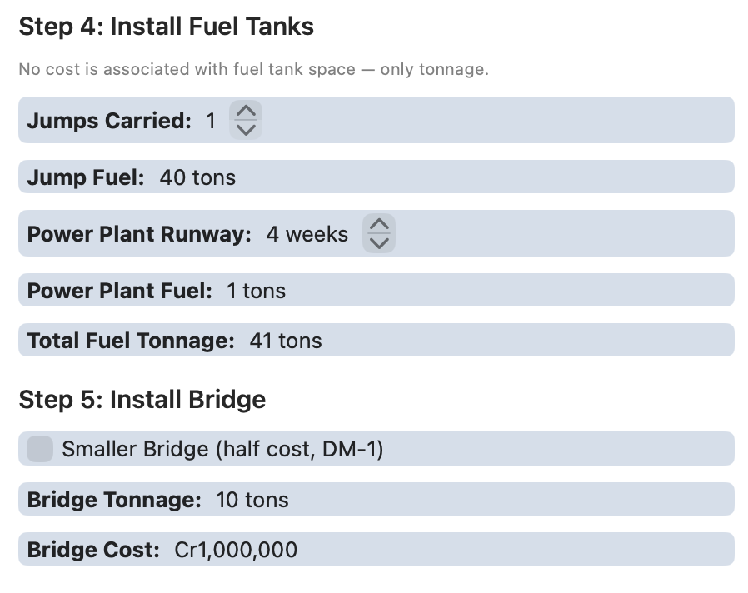Decrease Power Plant Runway weeks via down arrow
Image resolution: width=748 pixels, height=593 pixels.
379,243
